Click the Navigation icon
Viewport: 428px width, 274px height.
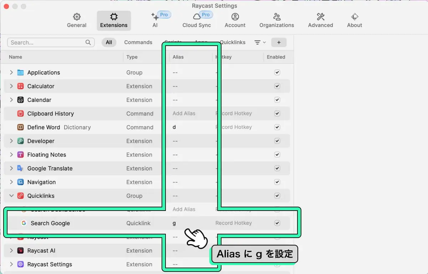tap(21, 182)
